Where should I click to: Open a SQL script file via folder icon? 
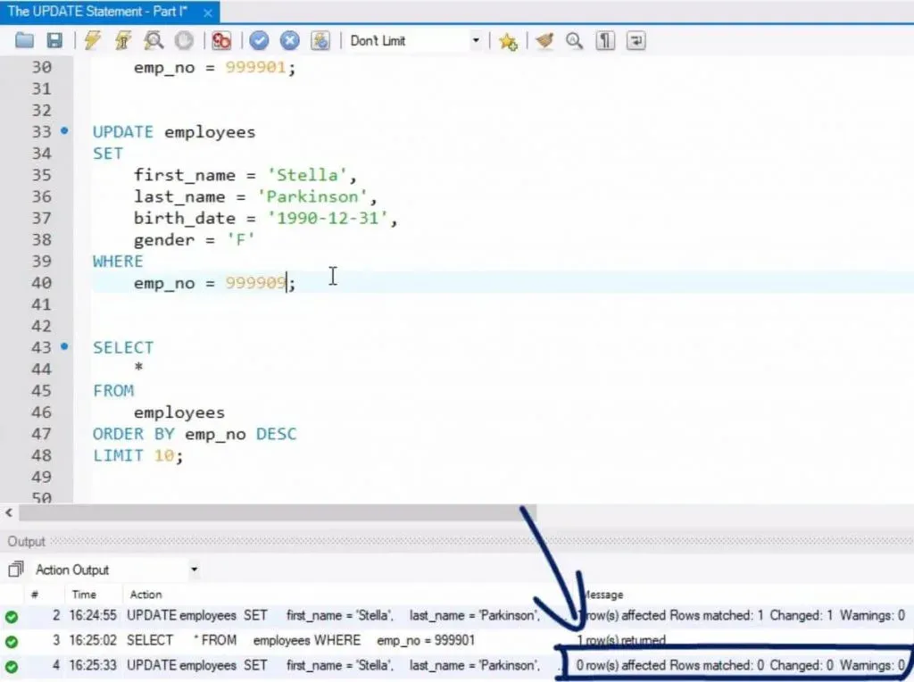click(x=24, y=41)
